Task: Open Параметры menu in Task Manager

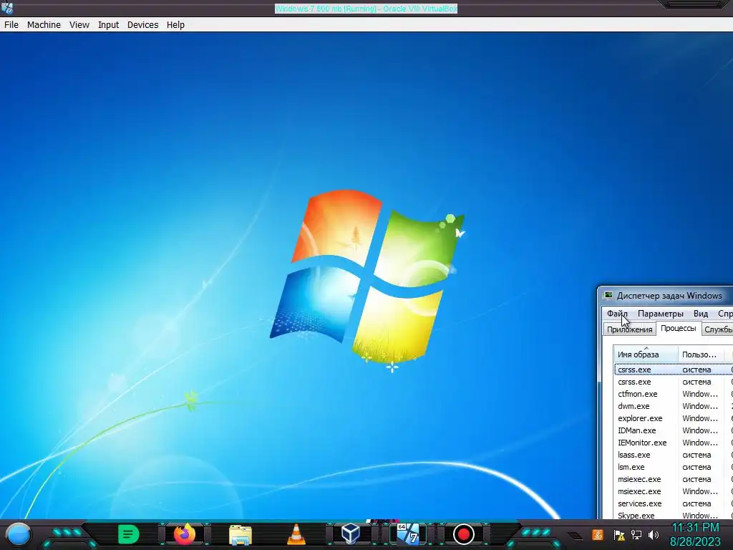Action: [661, 314]
